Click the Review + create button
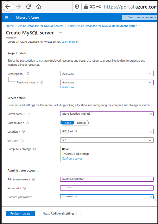The image size is (158, 224). point(20,214)
